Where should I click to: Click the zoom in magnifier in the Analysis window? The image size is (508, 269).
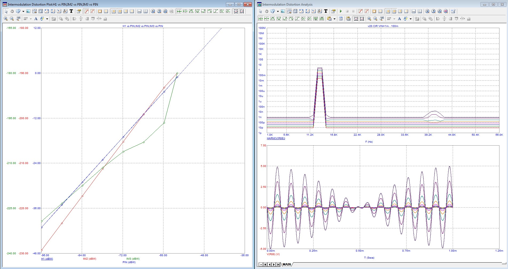pos(369,19)
